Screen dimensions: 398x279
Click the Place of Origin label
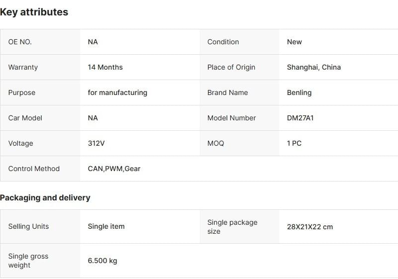[231, 67]
